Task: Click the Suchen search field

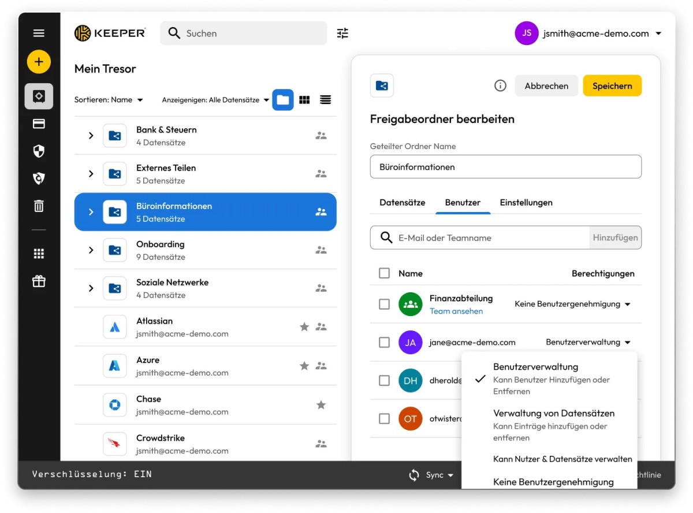Action: tap(243, 34)
